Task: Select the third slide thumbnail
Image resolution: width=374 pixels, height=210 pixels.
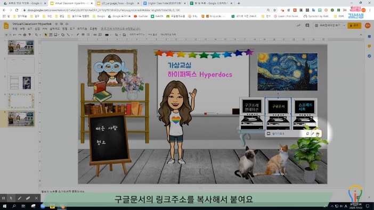Action: [21, 82]
